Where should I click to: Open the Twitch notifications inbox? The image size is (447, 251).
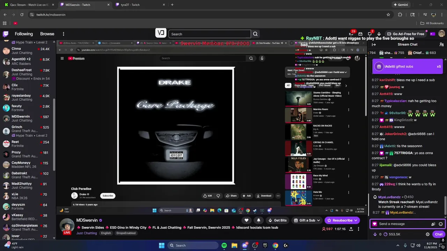point(361,34)
